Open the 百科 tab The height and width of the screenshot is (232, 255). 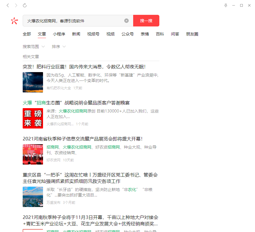point(160,34)
